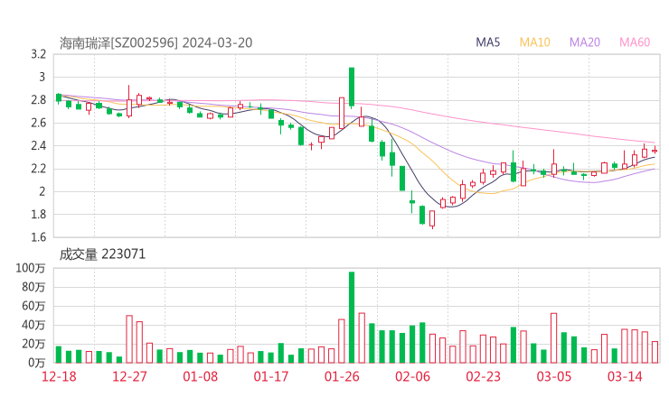Select the 12-27 date tick
The image size is (669, 397).
tap(131, 376)
